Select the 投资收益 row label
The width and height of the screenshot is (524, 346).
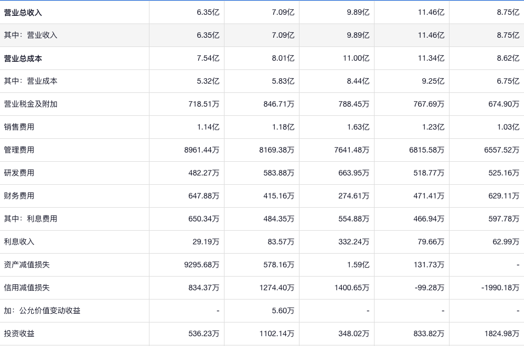click(x=19, y=333)
